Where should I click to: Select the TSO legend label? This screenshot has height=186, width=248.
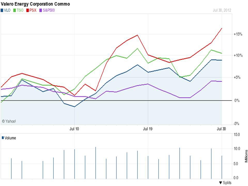20,10
